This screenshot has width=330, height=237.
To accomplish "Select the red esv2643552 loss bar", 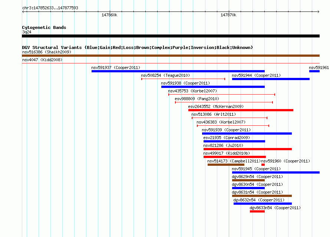I will click(241, 110).
